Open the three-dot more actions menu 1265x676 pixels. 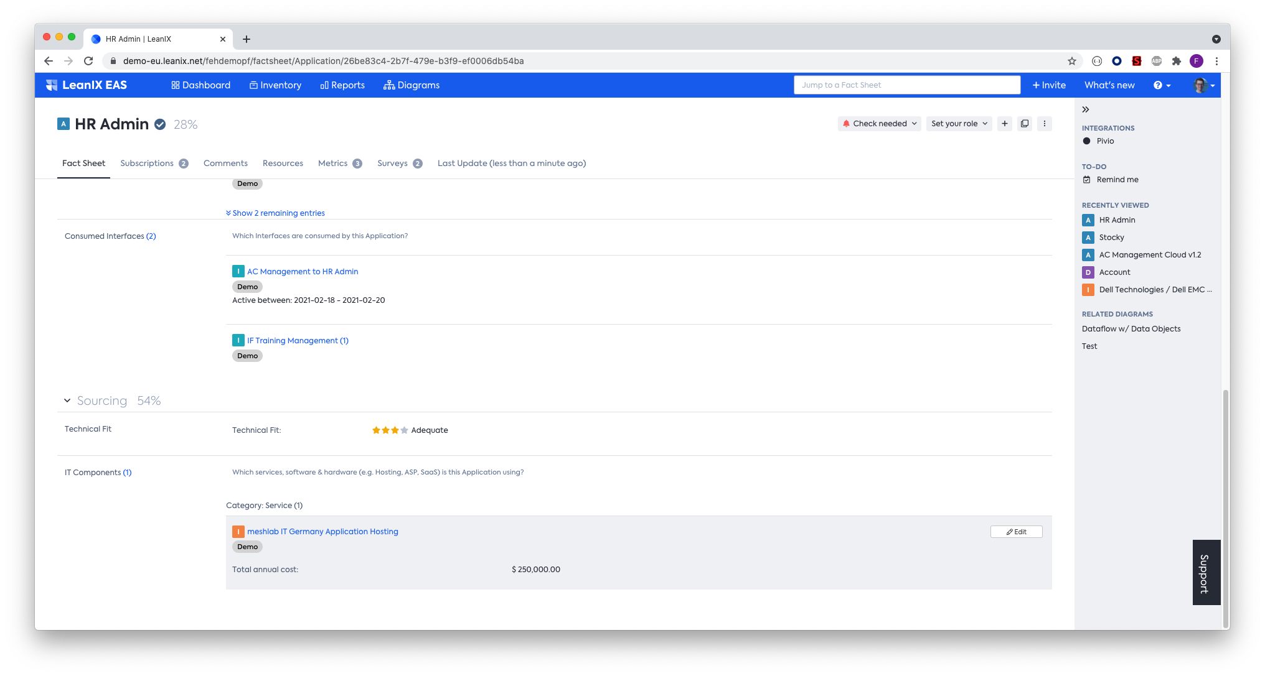[1044, 124]
